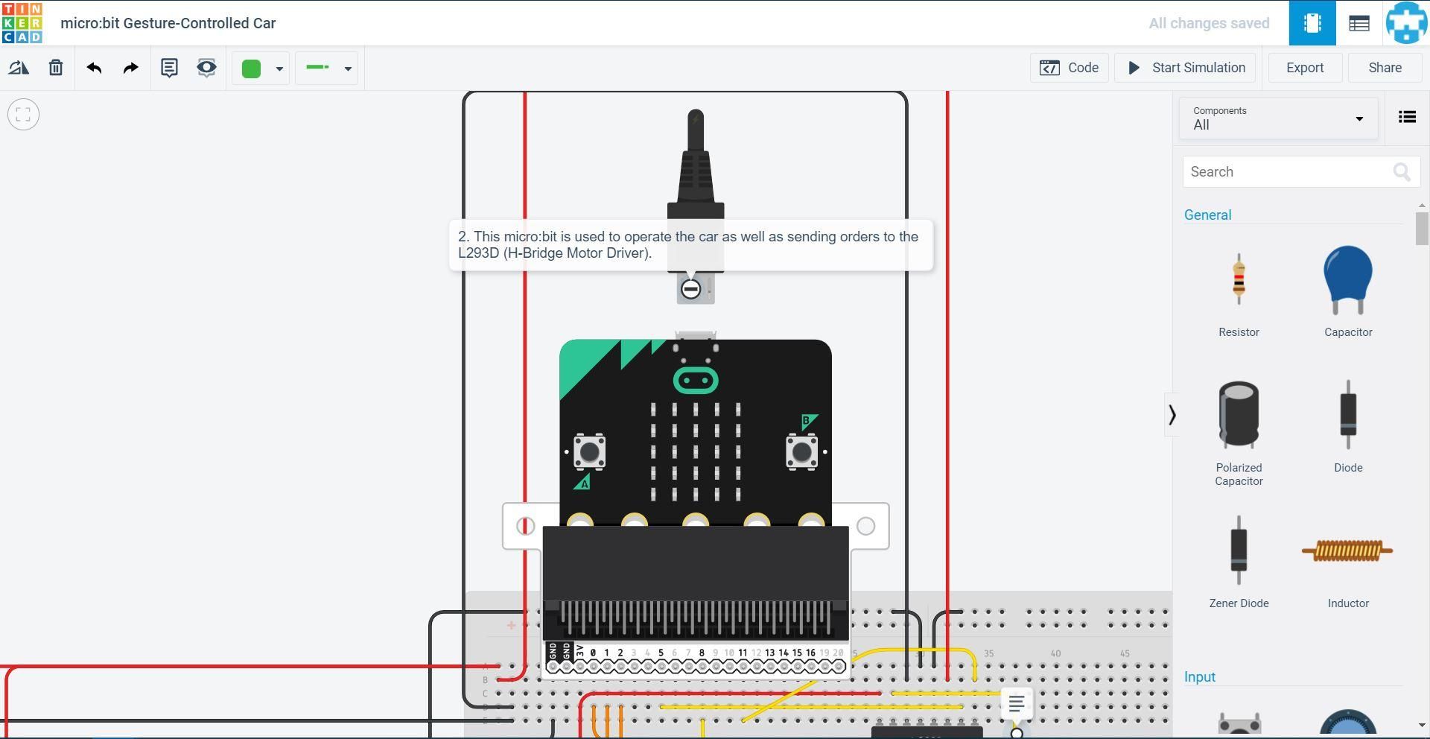Open the component list icon beside Components dropdown
This screenshot has height=739, width=1430.
click(1407, 117)
